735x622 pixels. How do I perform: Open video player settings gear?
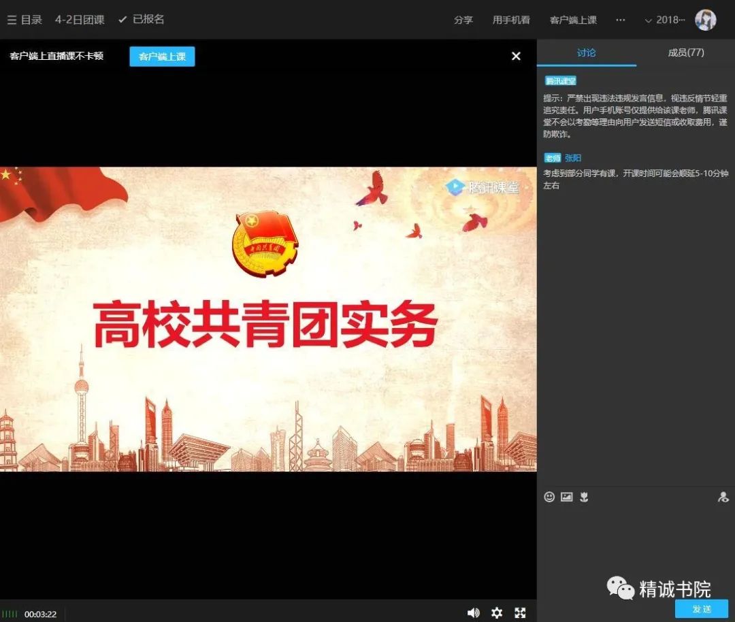click(497, 613)
